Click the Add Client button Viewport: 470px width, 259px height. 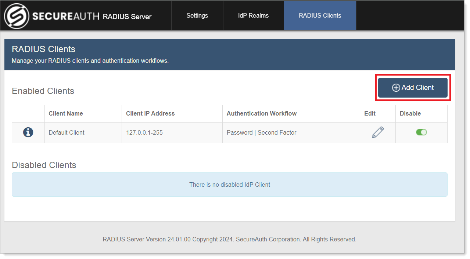(412, 87)
